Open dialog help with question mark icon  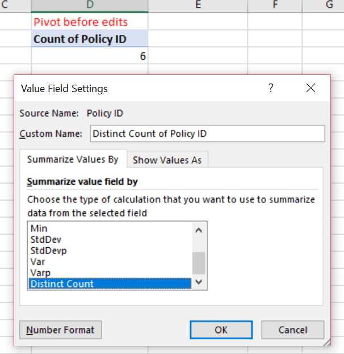pyautogui.click(x=271, y=88)
